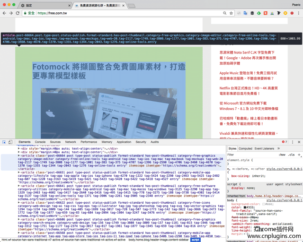Open the Memory panel tab
The image size is (303, 242).
coord(107,142)
